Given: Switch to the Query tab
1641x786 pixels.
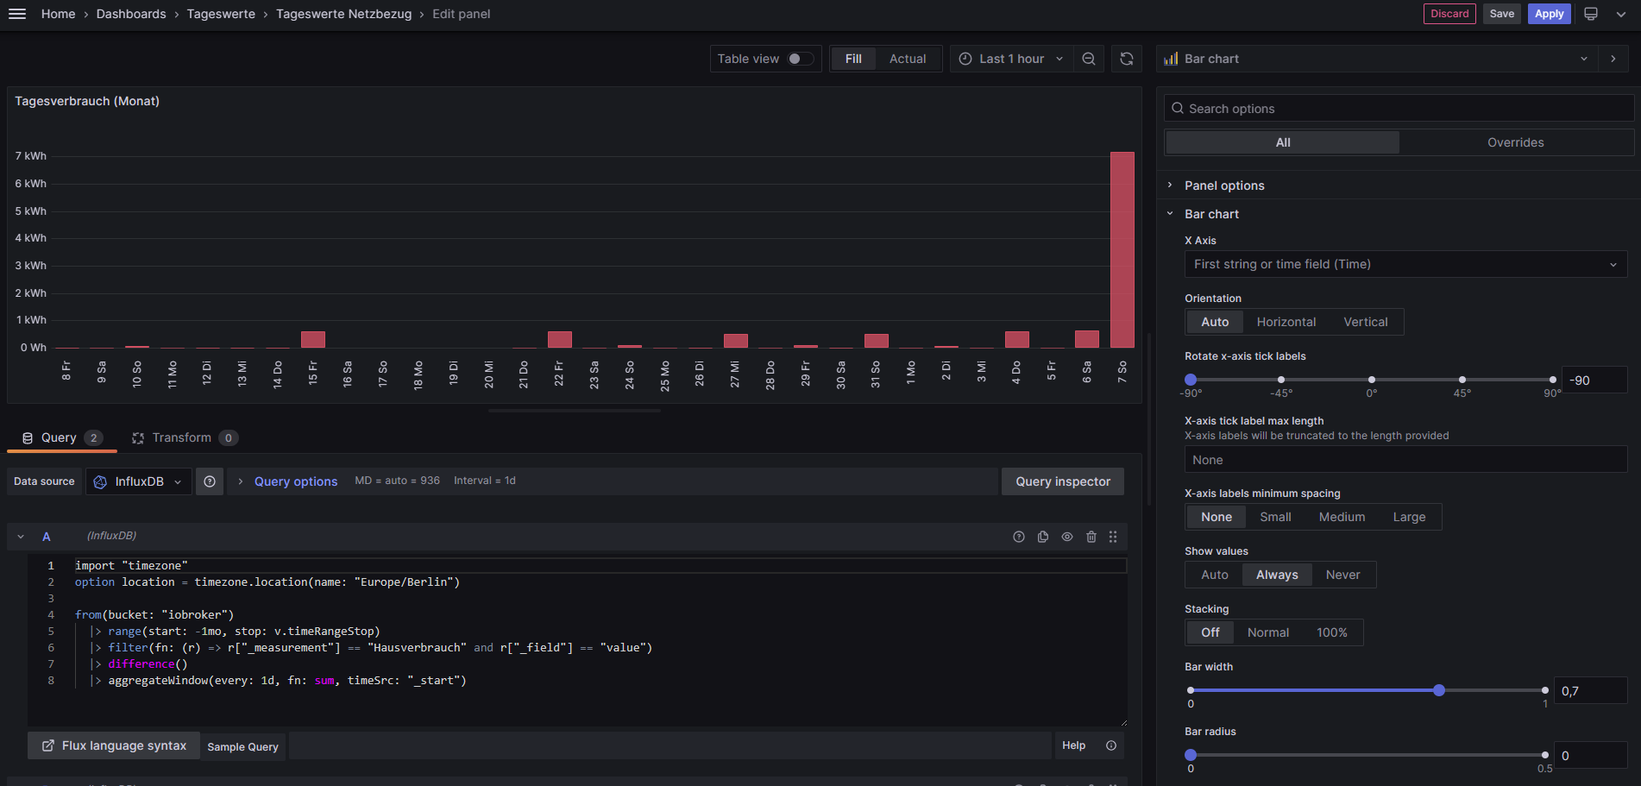Looking at the screenshot, I should (x=62, y=437).
